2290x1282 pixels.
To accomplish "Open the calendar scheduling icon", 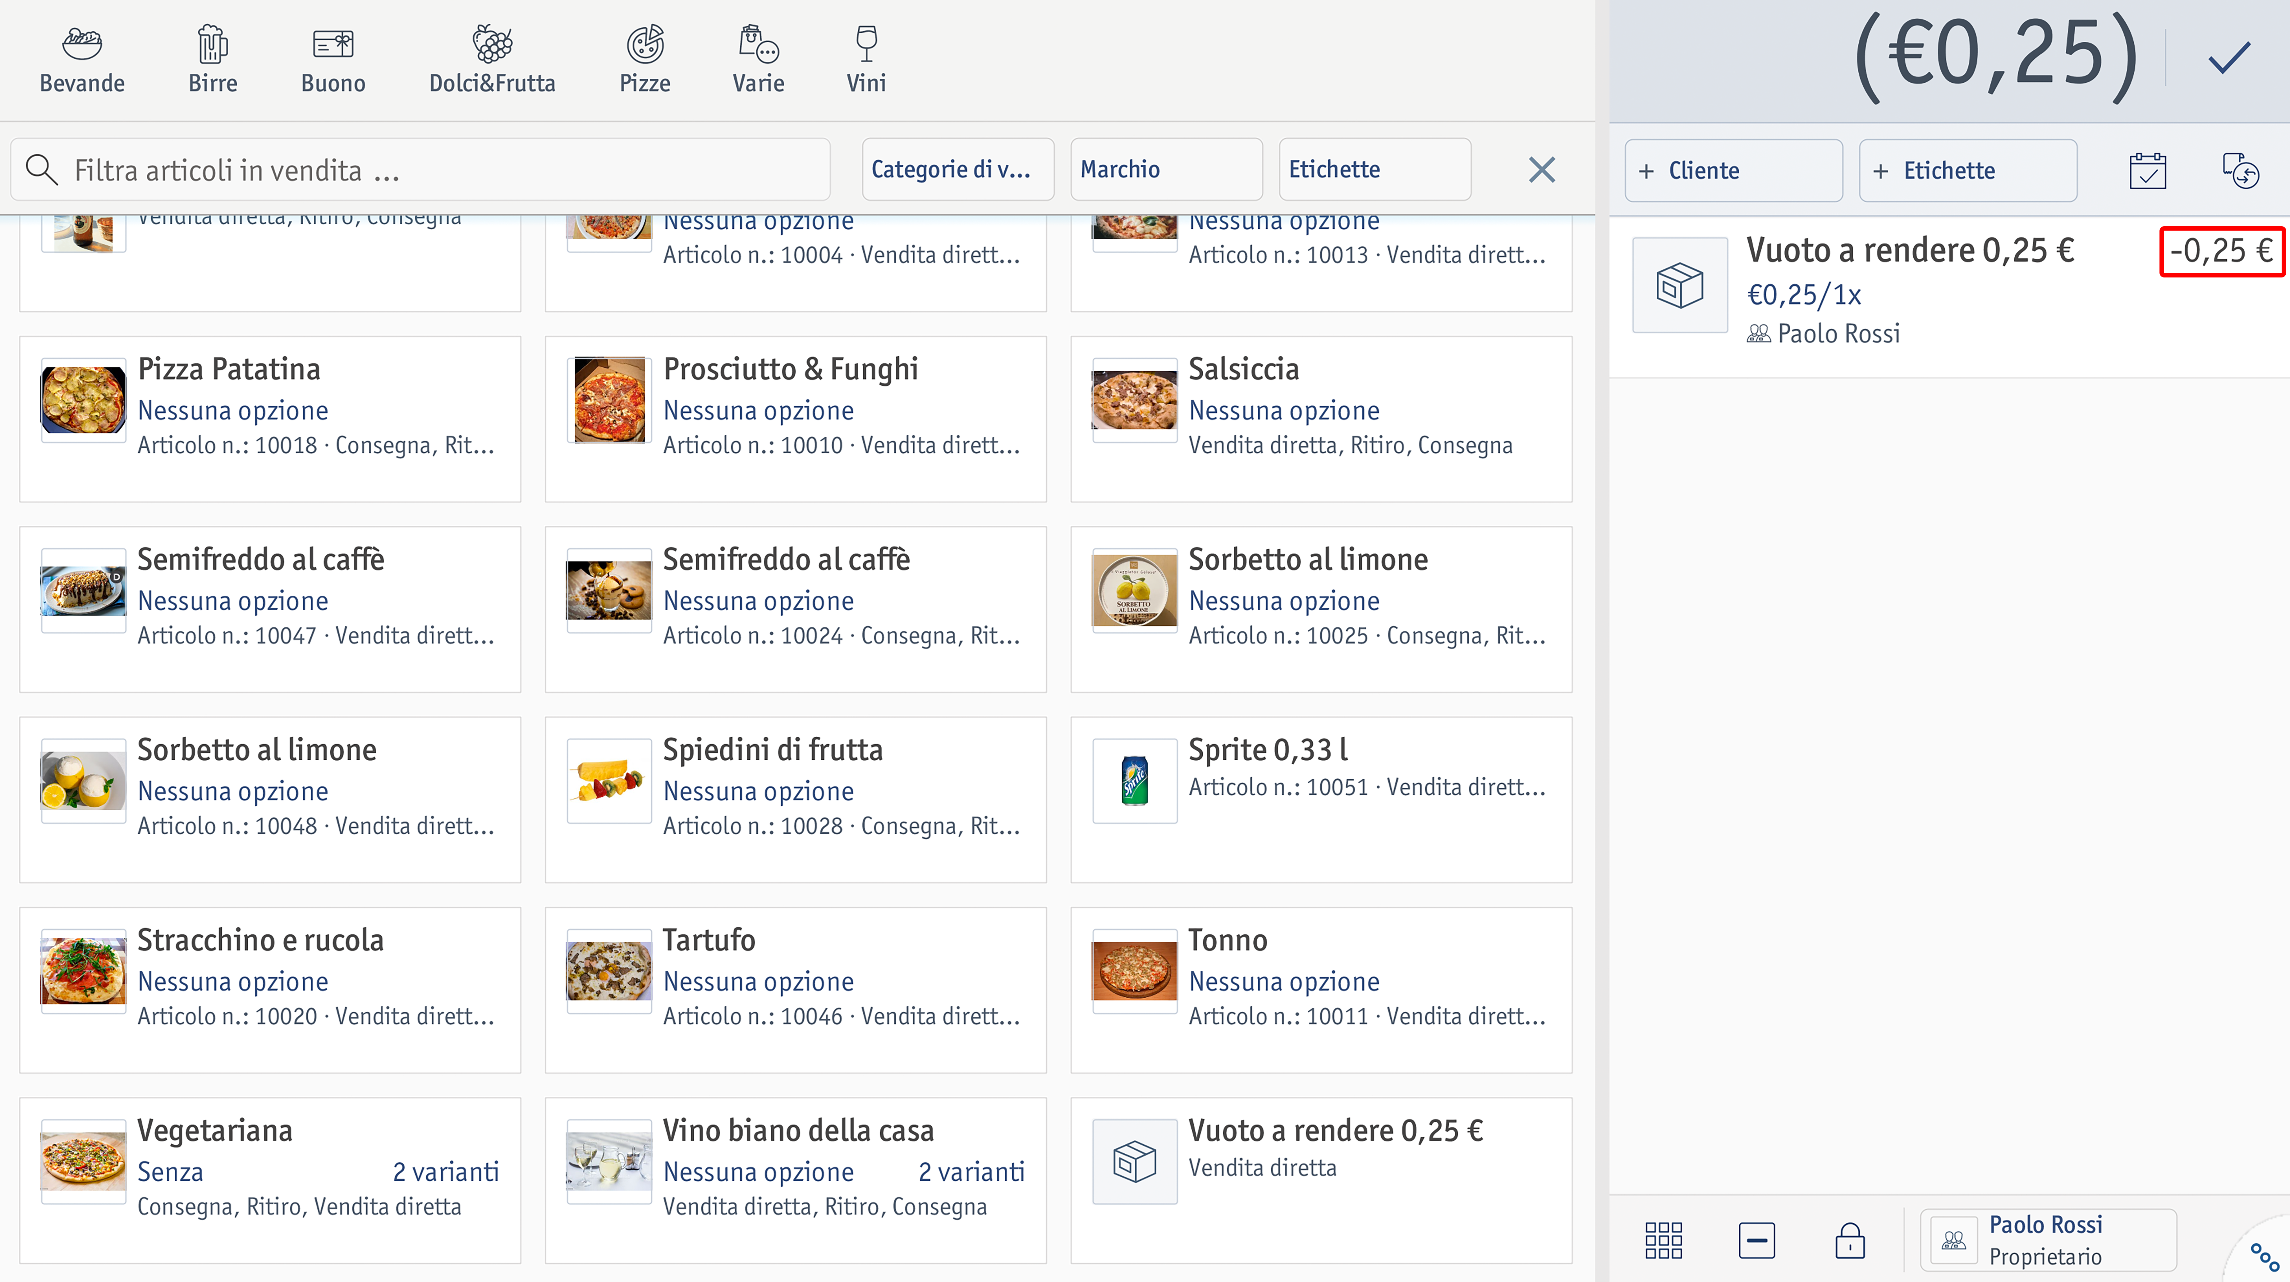I will click(x=2148, y=171).
